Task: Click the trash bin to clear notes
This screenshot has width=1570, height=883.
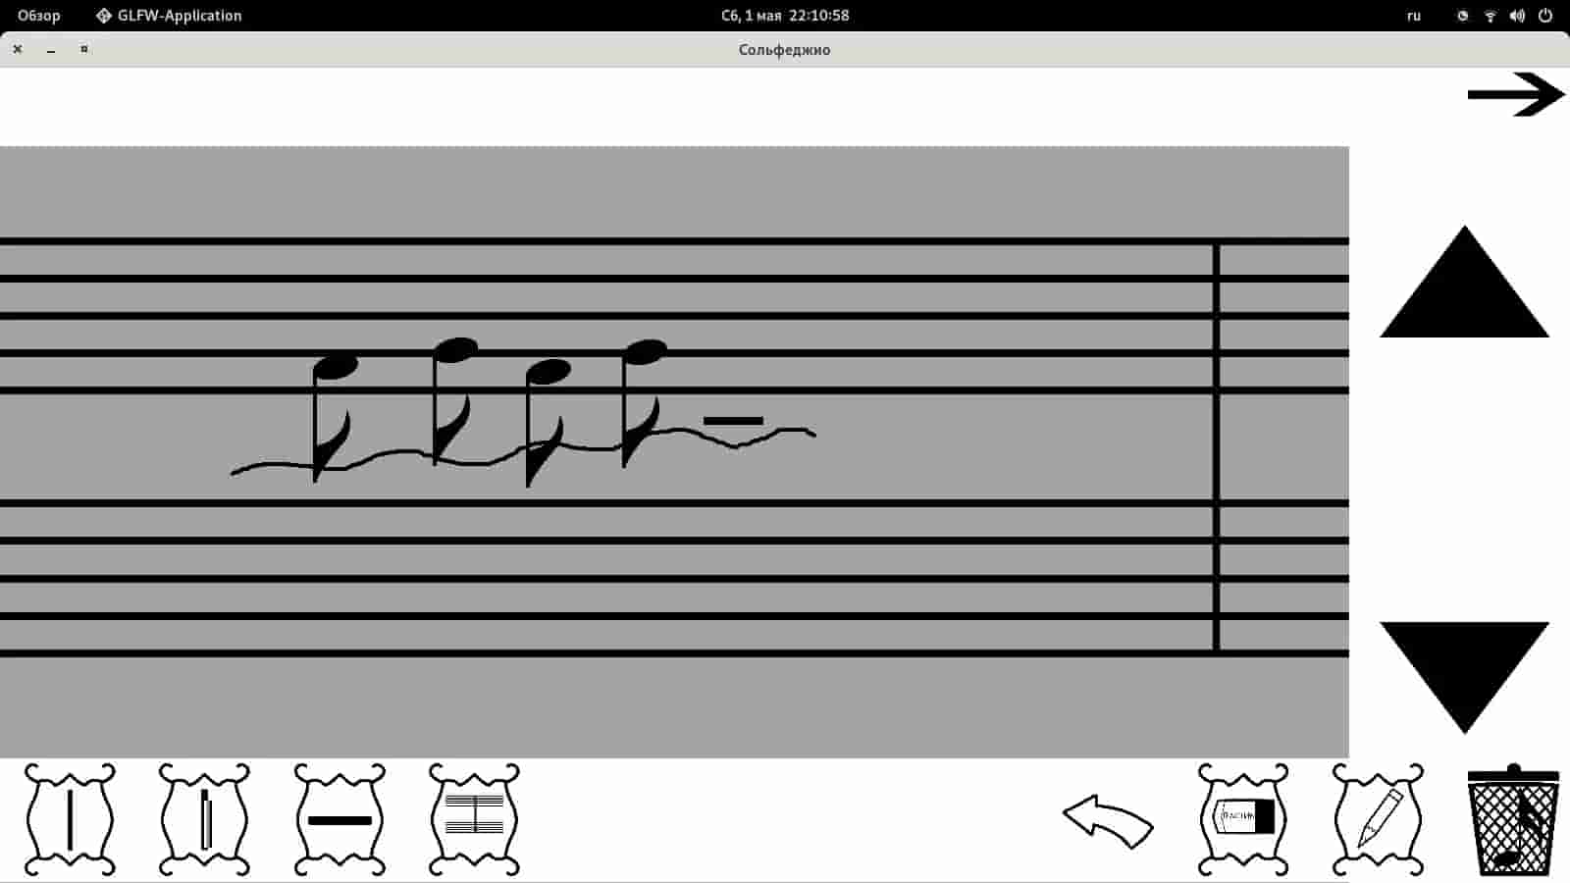Action: [x=1513, y=820]
